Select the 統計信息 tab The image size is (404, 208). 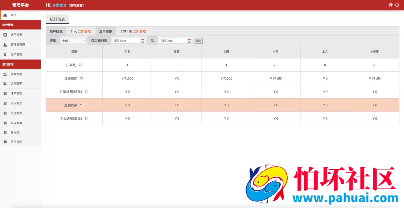(x=57, y=19)
